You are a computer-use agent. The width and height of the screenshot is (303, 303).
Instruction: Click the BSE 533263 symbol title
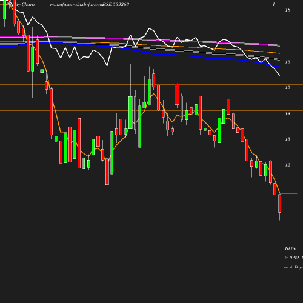click(x=116, y=4)
